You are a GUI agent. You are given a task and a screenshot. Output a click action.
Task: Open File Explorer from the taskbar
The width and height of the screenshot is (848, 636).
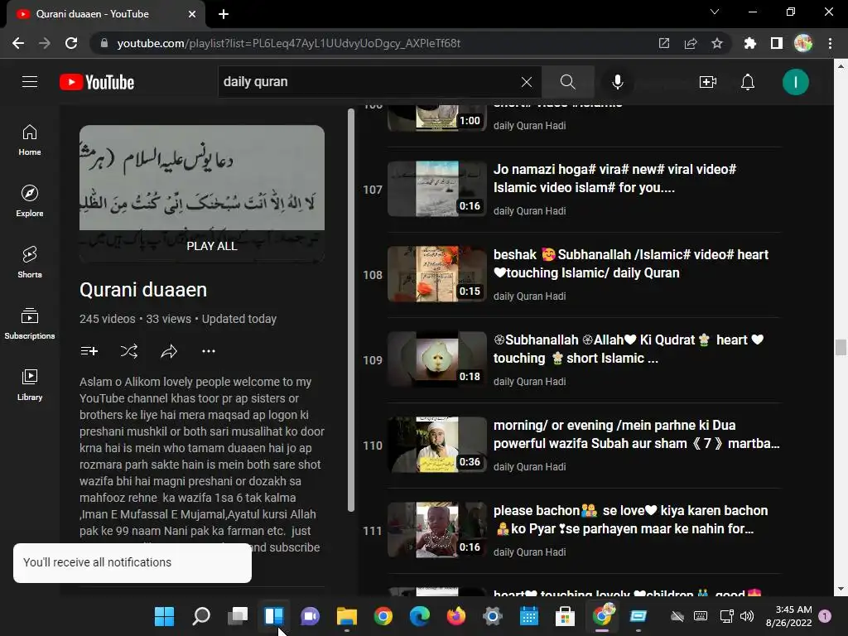(x=347, y=616)
